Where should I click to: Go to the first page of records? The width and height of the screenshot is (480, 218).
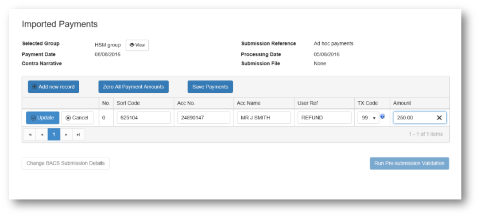(30, 135)
